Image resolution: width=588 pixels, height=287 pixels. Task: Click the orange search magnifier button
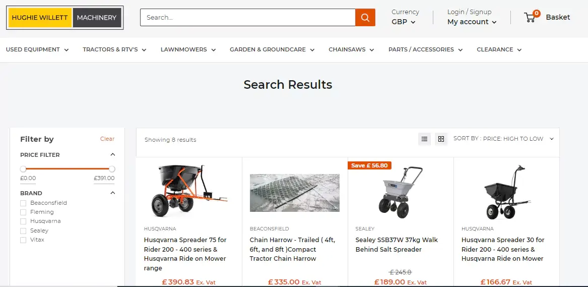[365, 17]
